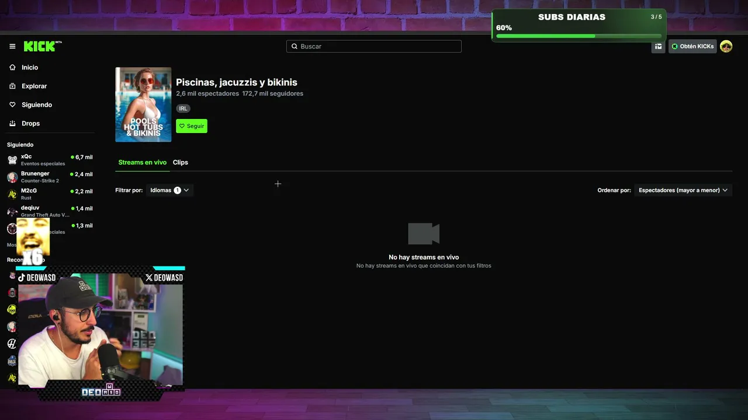Open the hamburger sidebar menu
This screenshot has height=420, width=748.
(12, 46)
